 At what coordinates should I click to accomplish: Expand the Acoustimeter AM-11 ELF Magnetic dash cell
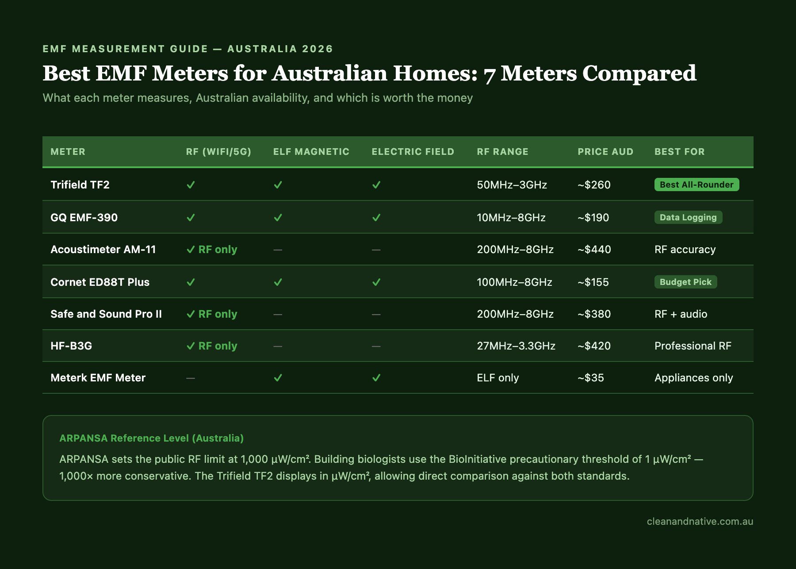coord(278,250)
